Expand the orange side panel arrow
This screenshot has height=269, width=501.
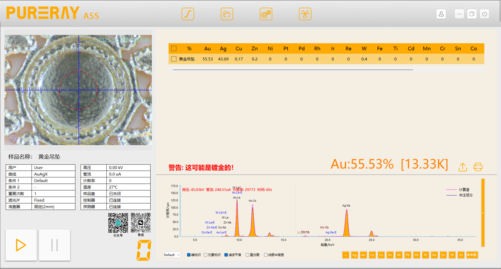[483, 213]
